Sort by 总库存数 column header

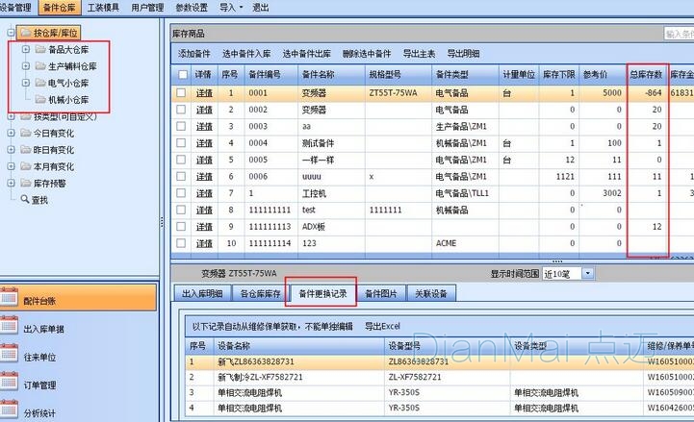(646, 75)
